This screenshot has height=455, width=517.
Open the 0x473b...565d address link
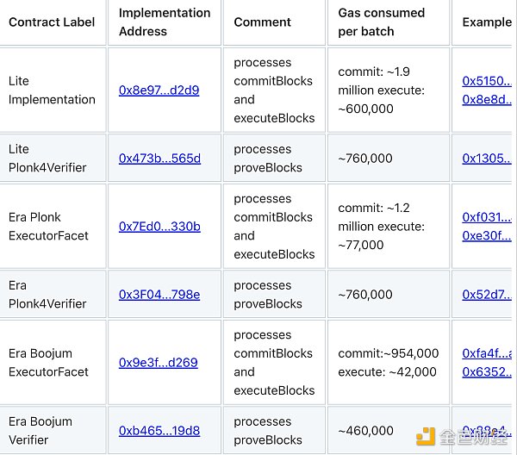[x=159, y=159]
